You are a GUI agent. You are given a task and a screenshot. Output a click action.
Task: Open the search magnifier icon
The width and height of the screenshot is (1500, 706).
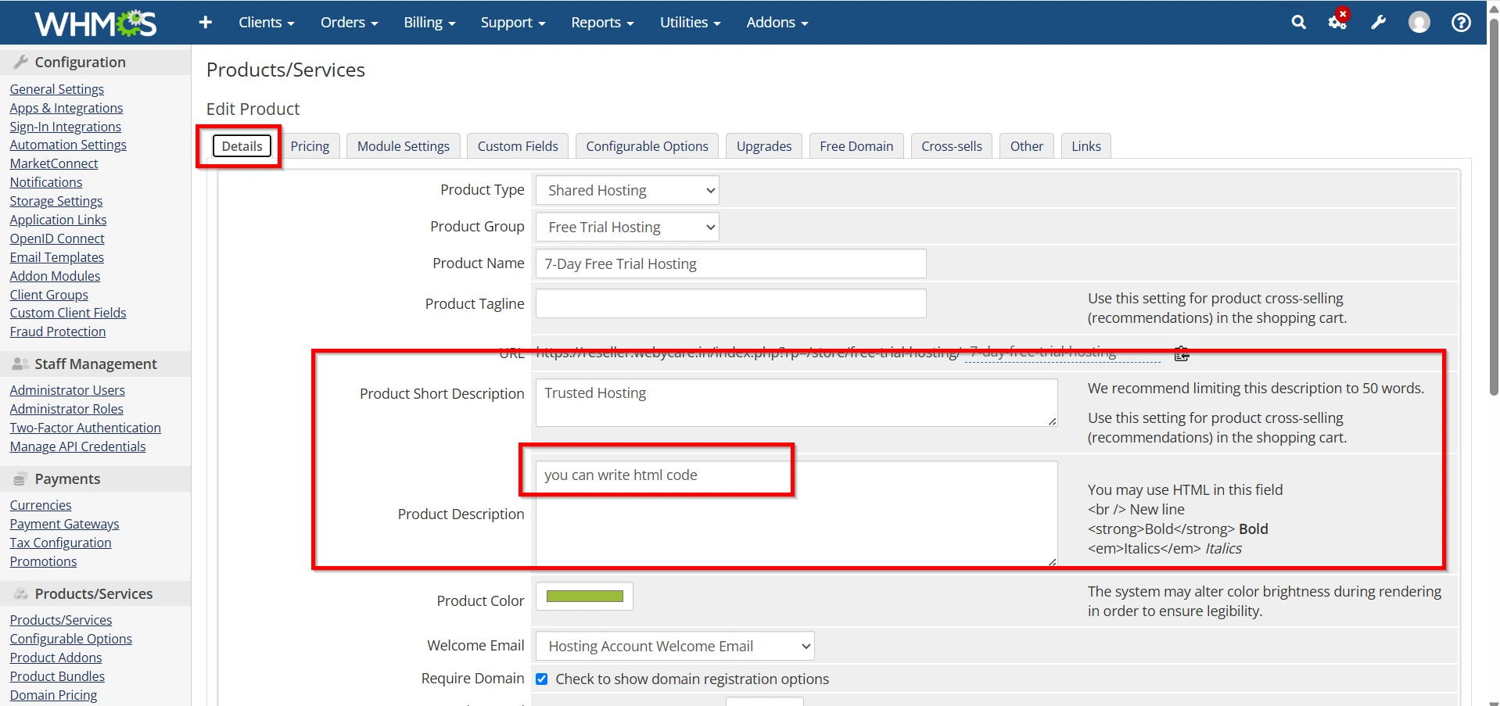coord(1298,23)
